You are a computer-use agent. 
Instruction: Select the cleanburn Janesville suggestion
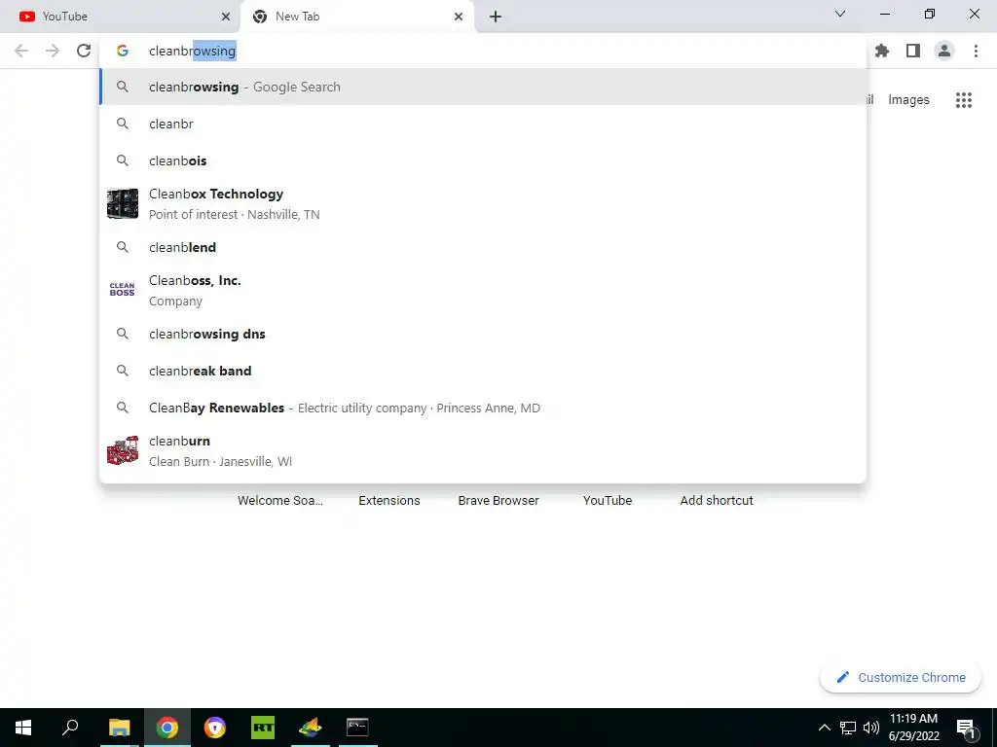(483, 451)
